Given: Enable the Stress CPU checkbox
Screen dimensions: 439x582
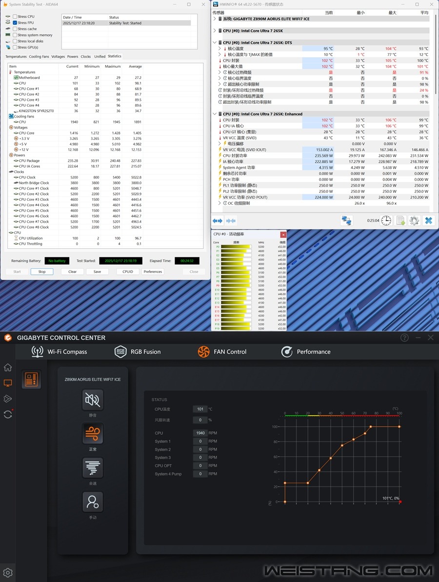Looking at the screenshot, I should pos(15,17).
